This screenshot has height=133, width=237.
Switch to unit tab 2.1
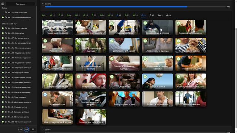77,15
